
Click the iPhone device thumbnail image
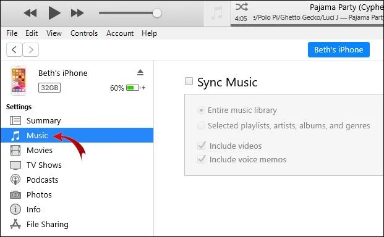[x=19, y=80]
